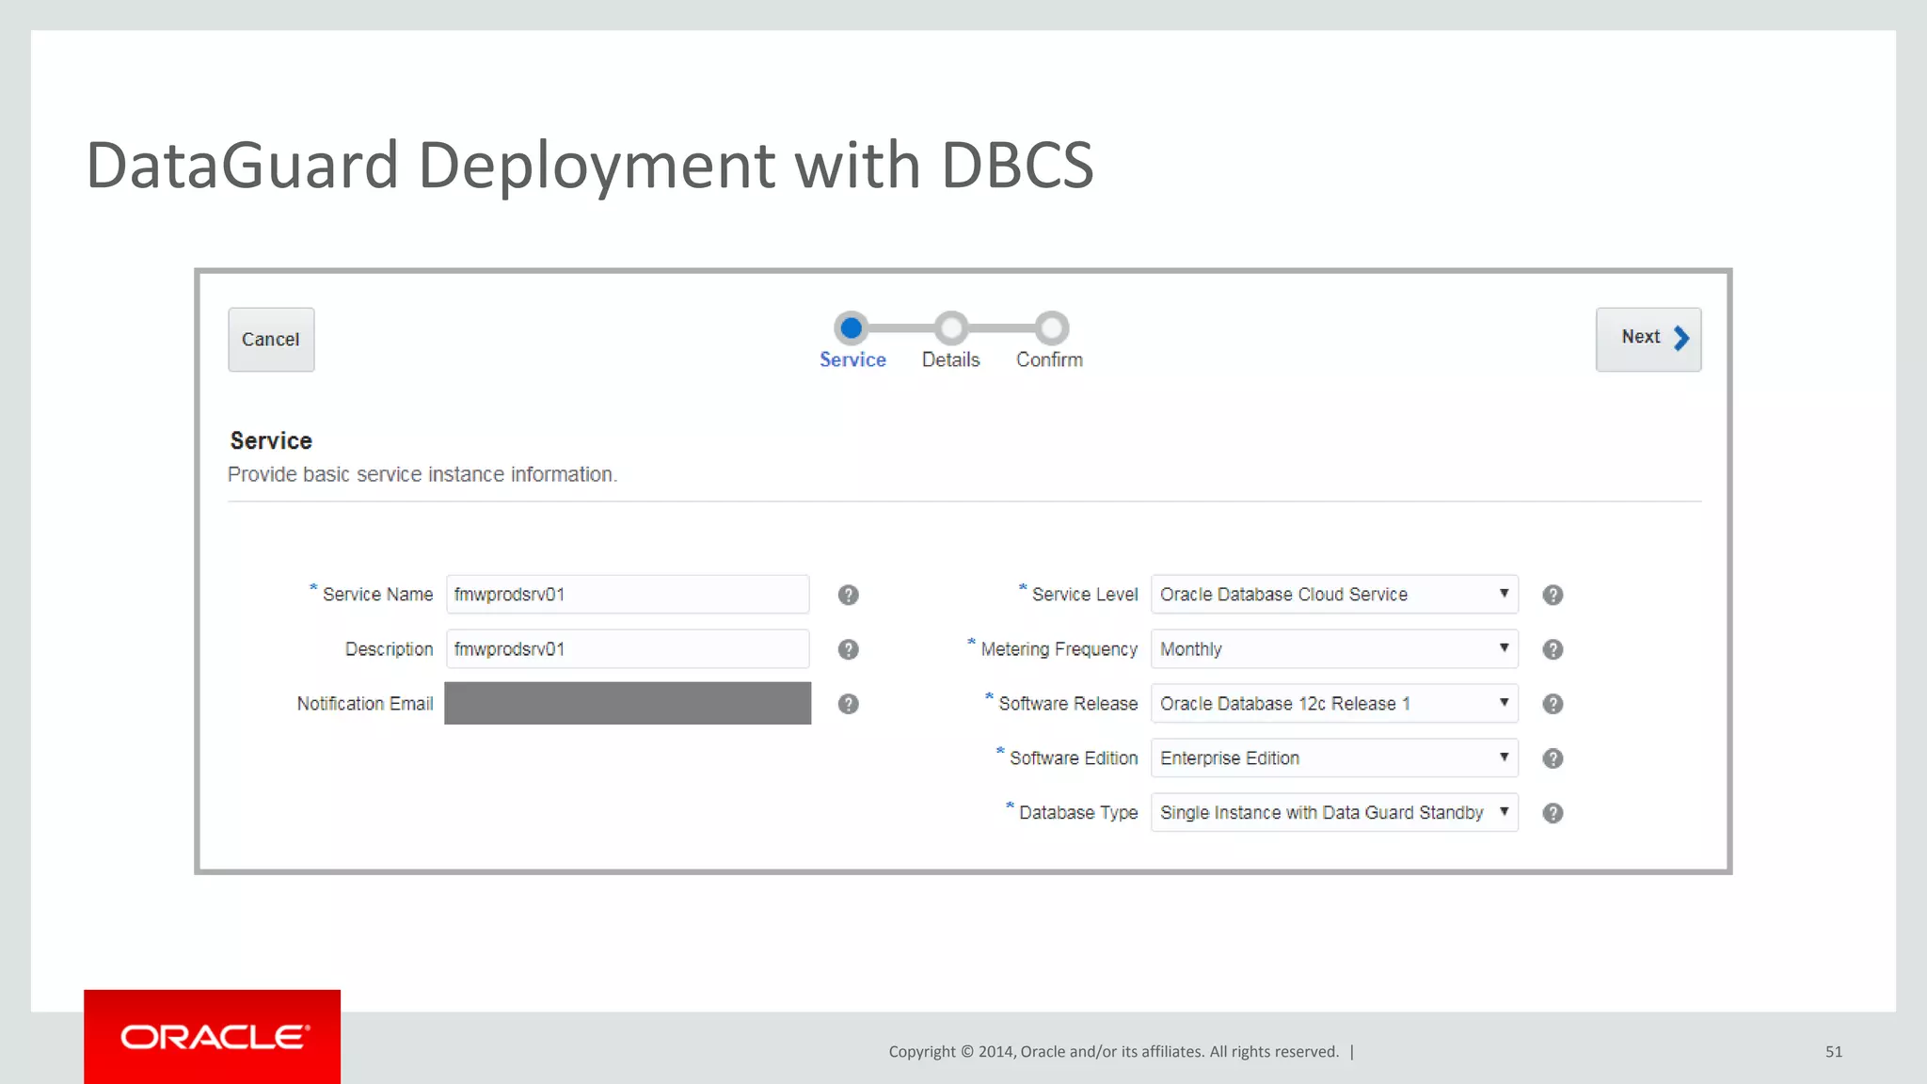Click the Oracle logo
The height and width of the screenshot is (1084, 1927).
213,1036
